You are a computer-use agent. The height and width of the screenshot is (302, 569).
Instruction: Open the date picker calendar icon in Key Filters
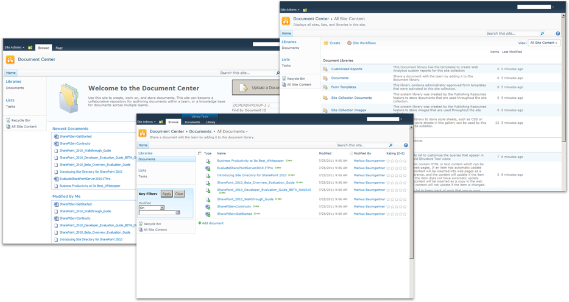point(178,212)
